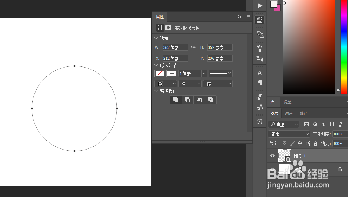Click the Combine Shapes path operation

pos(176,100)
